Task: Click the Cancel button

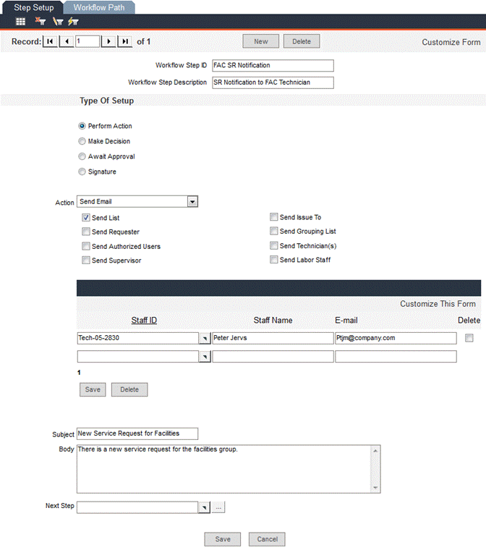Action: [x=267, y=539]
